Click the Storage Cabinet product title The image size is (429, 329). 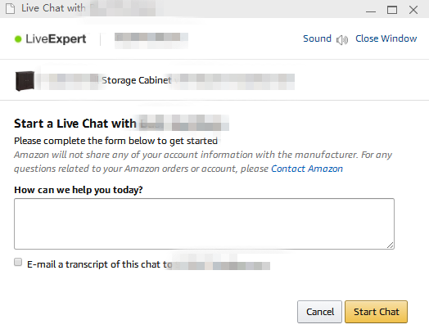tap(137, 80)
